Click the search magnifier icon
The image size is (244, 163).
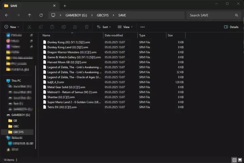[237, 15]
